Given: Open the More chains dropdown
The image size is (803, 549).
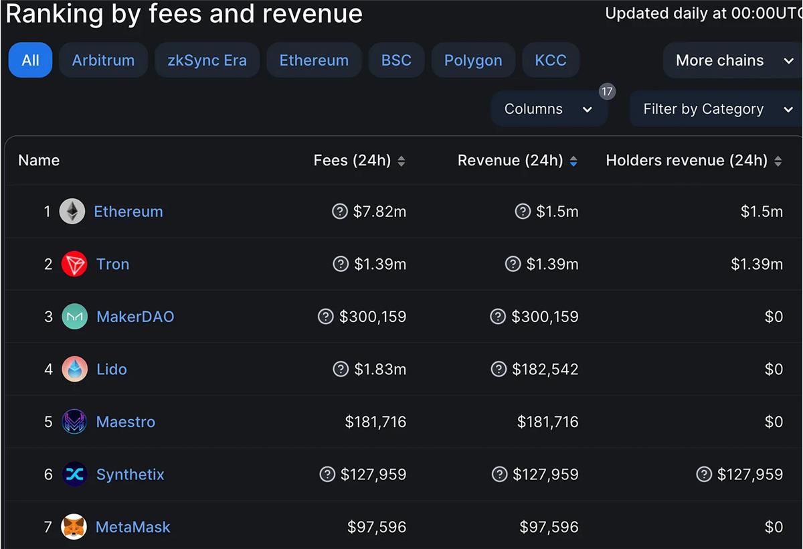Looking at the screenshot, I should click(733, 60).
